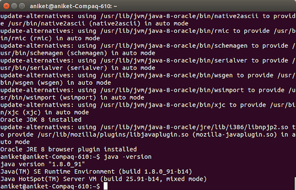Screen dimensions: 296x190
Task: Click the /usr/lib/jvm/java-8-oracle/bin/rmic path
Action: [x=165, y=31]
